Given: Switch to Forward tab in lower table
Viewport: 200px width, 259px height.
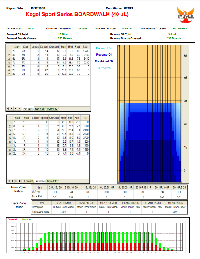Looking at the screenshot, I should pos(28,181).
